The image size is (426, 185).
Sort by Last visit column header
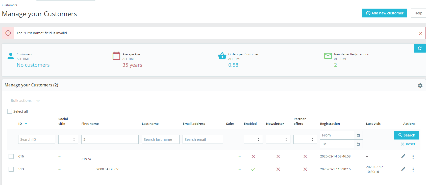373,124
